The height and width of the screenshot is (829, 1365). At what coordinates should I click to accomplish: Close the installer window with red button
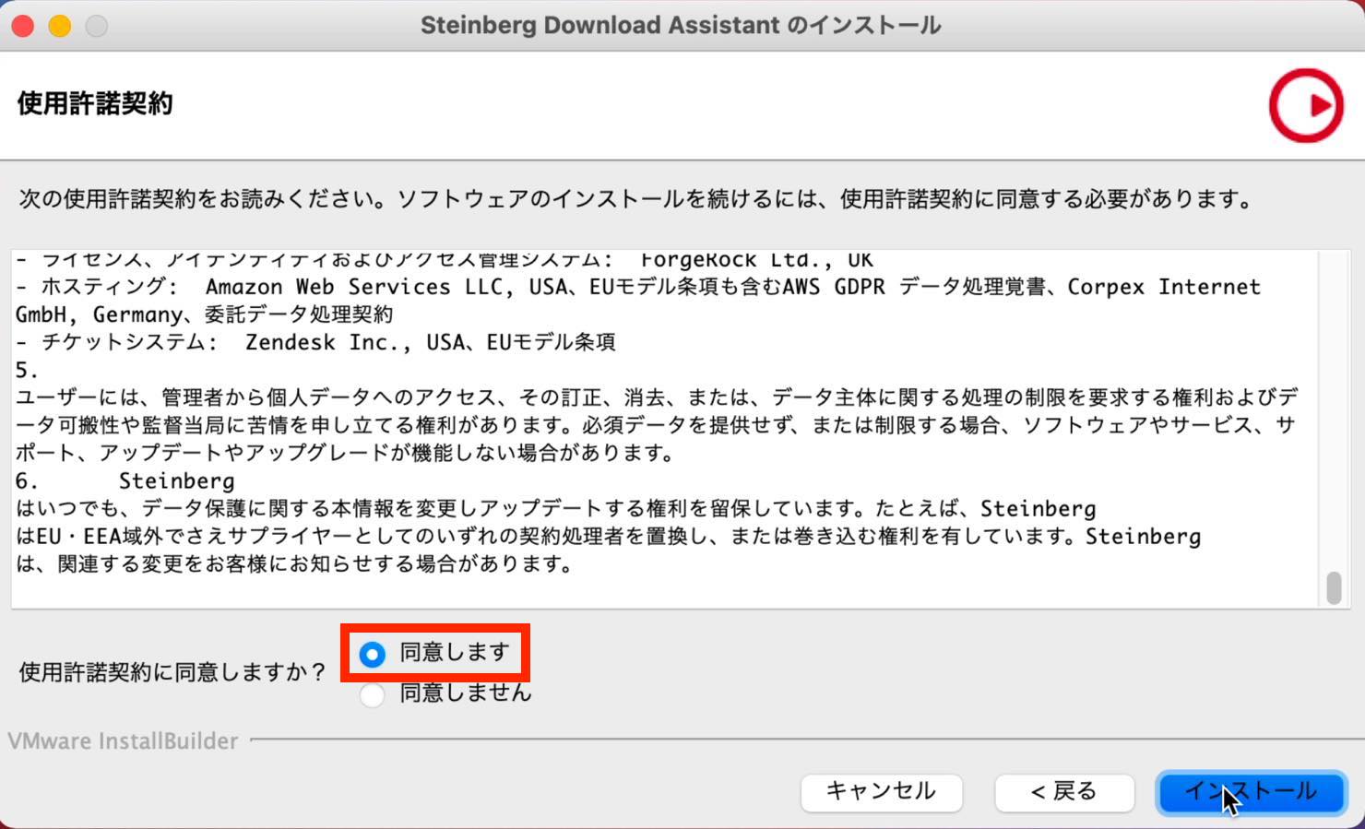click(22, 26)
